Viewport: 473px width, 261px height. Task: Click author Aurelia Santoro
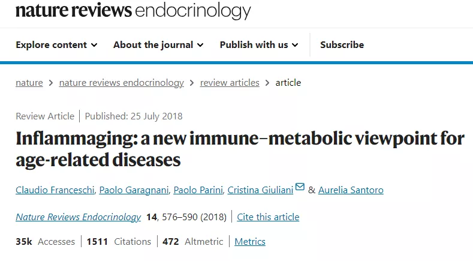351,190
